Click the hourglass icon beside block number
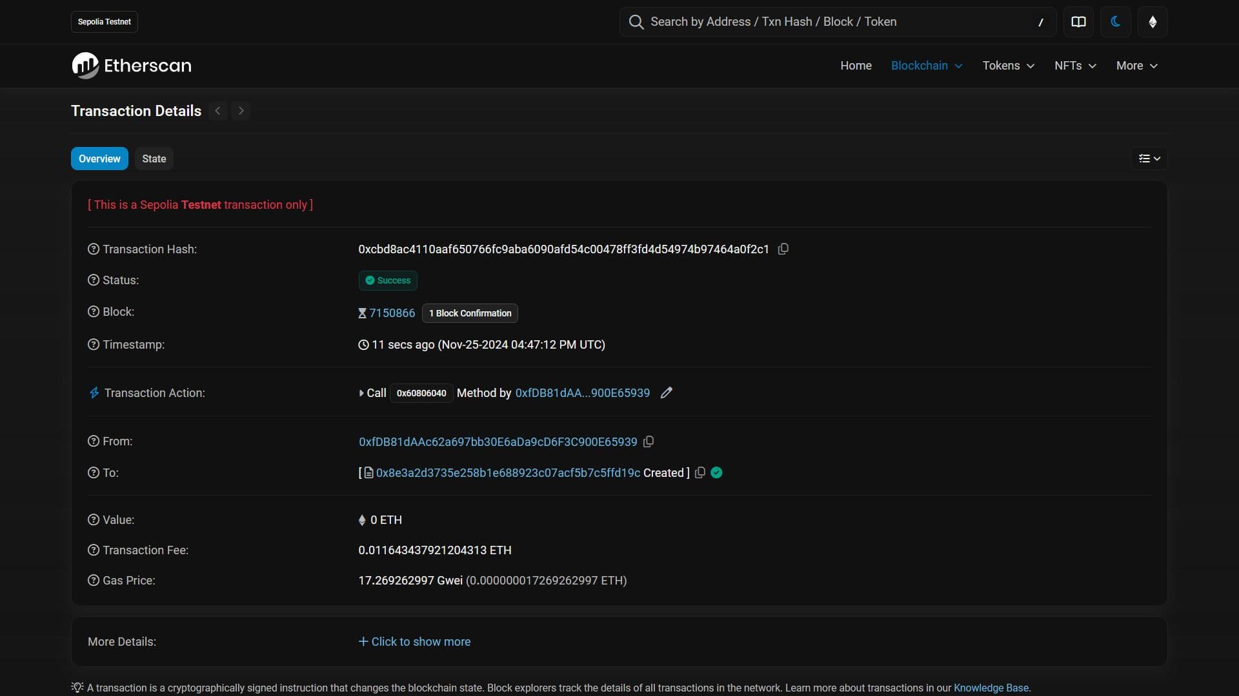The width and height of the screenshot is (1239, 696). click(x=362, y=313)
